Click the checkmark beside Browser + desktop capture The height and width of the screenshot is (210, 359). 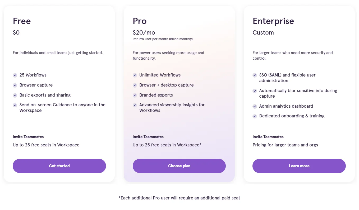(x=135, y=85)
